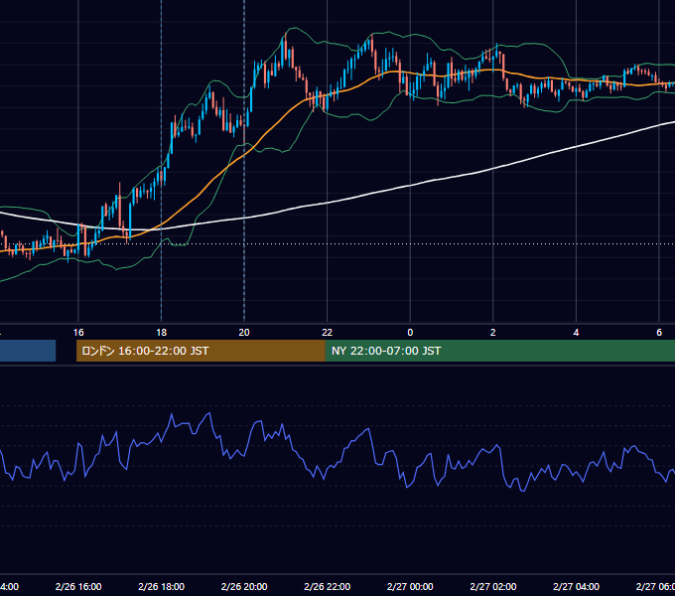The width and height of the screenshot is (675, 596).
Task: Select the ロンドン 16:00-22:00 JST session bar
Action: pyautogui.click(x=201, y=351)
